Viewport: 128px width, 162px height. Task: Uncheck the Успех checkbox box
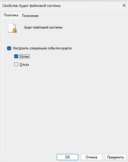[x=16, y=56]
